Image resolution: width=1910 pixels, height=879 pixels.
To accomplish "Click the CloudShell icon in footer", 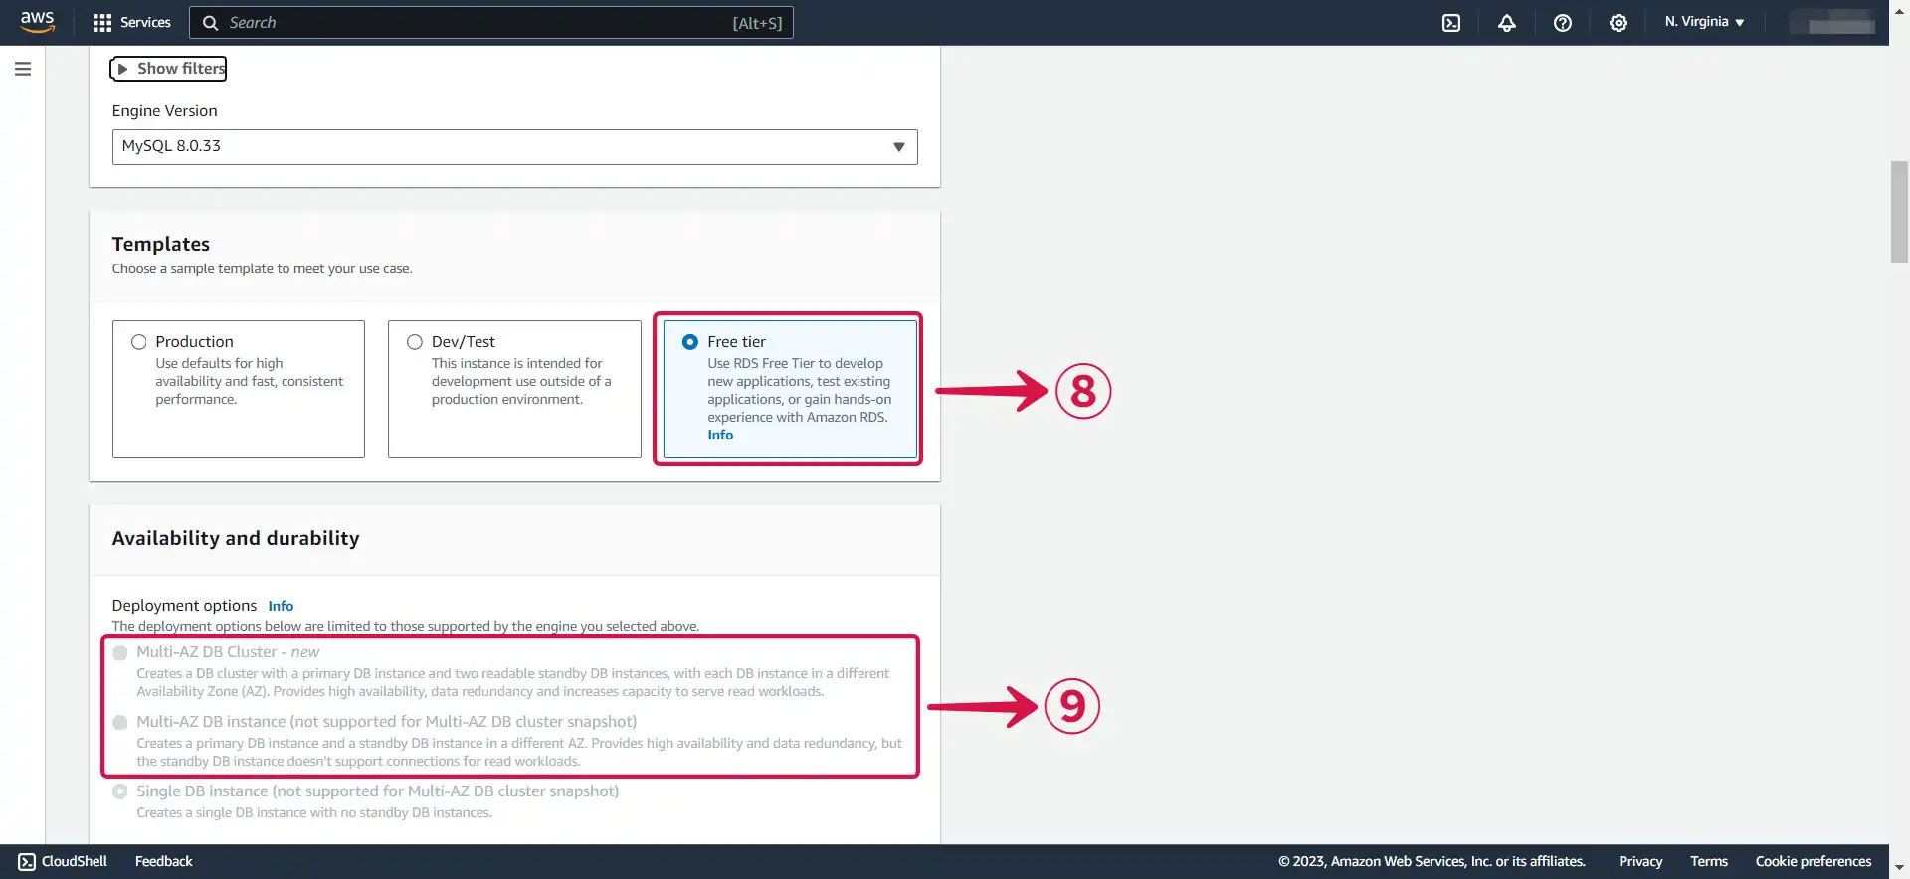I will coord(27,862).
